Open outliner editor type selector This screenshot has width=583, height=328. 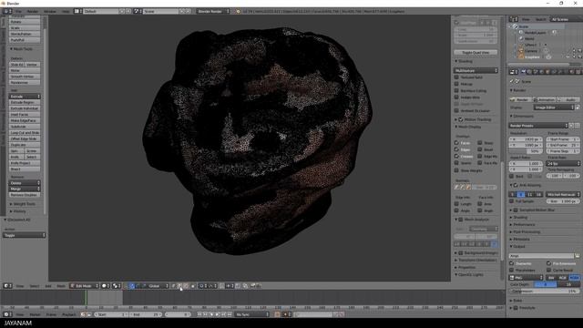click(514, 19)
